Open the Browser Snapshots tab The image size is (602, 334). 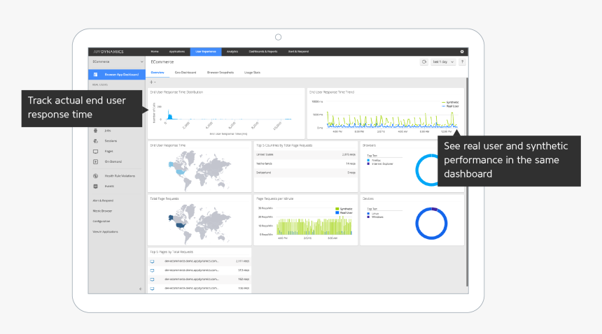coord(220,73)
